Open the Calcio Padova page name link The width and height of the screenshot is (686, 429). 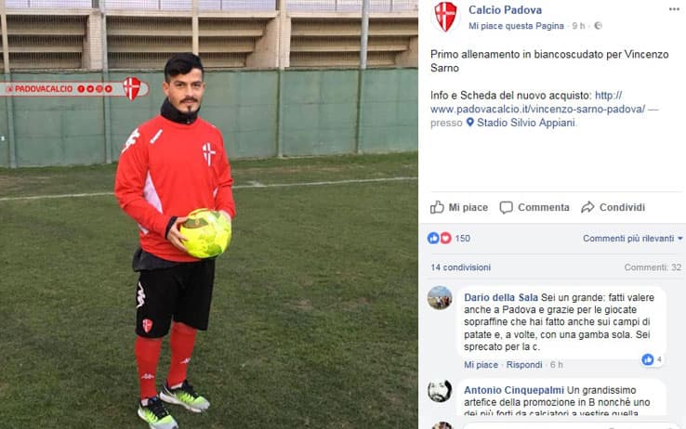(x=505, y=9)
